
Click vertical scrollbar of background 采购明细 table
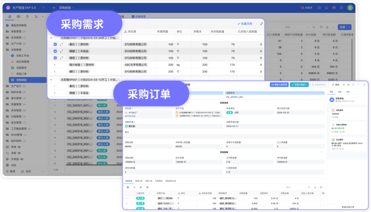(x=352, y=59)
